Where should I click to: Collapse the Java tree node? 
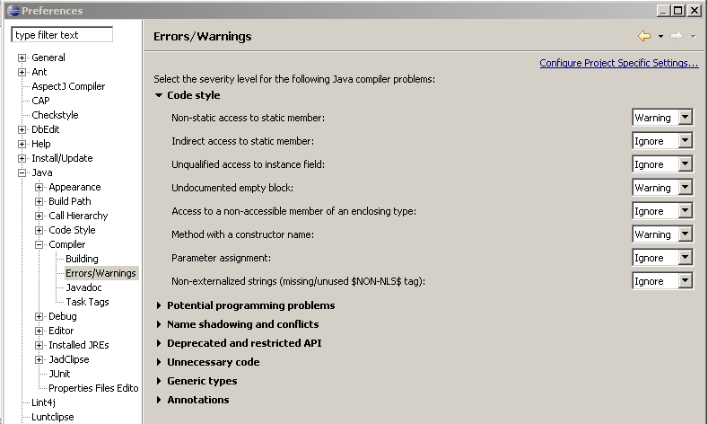22,172
